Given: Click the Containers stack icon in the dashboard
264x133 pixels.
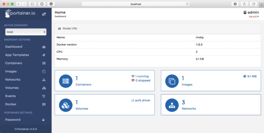Looking at the screenshot, I should (66, 81).
